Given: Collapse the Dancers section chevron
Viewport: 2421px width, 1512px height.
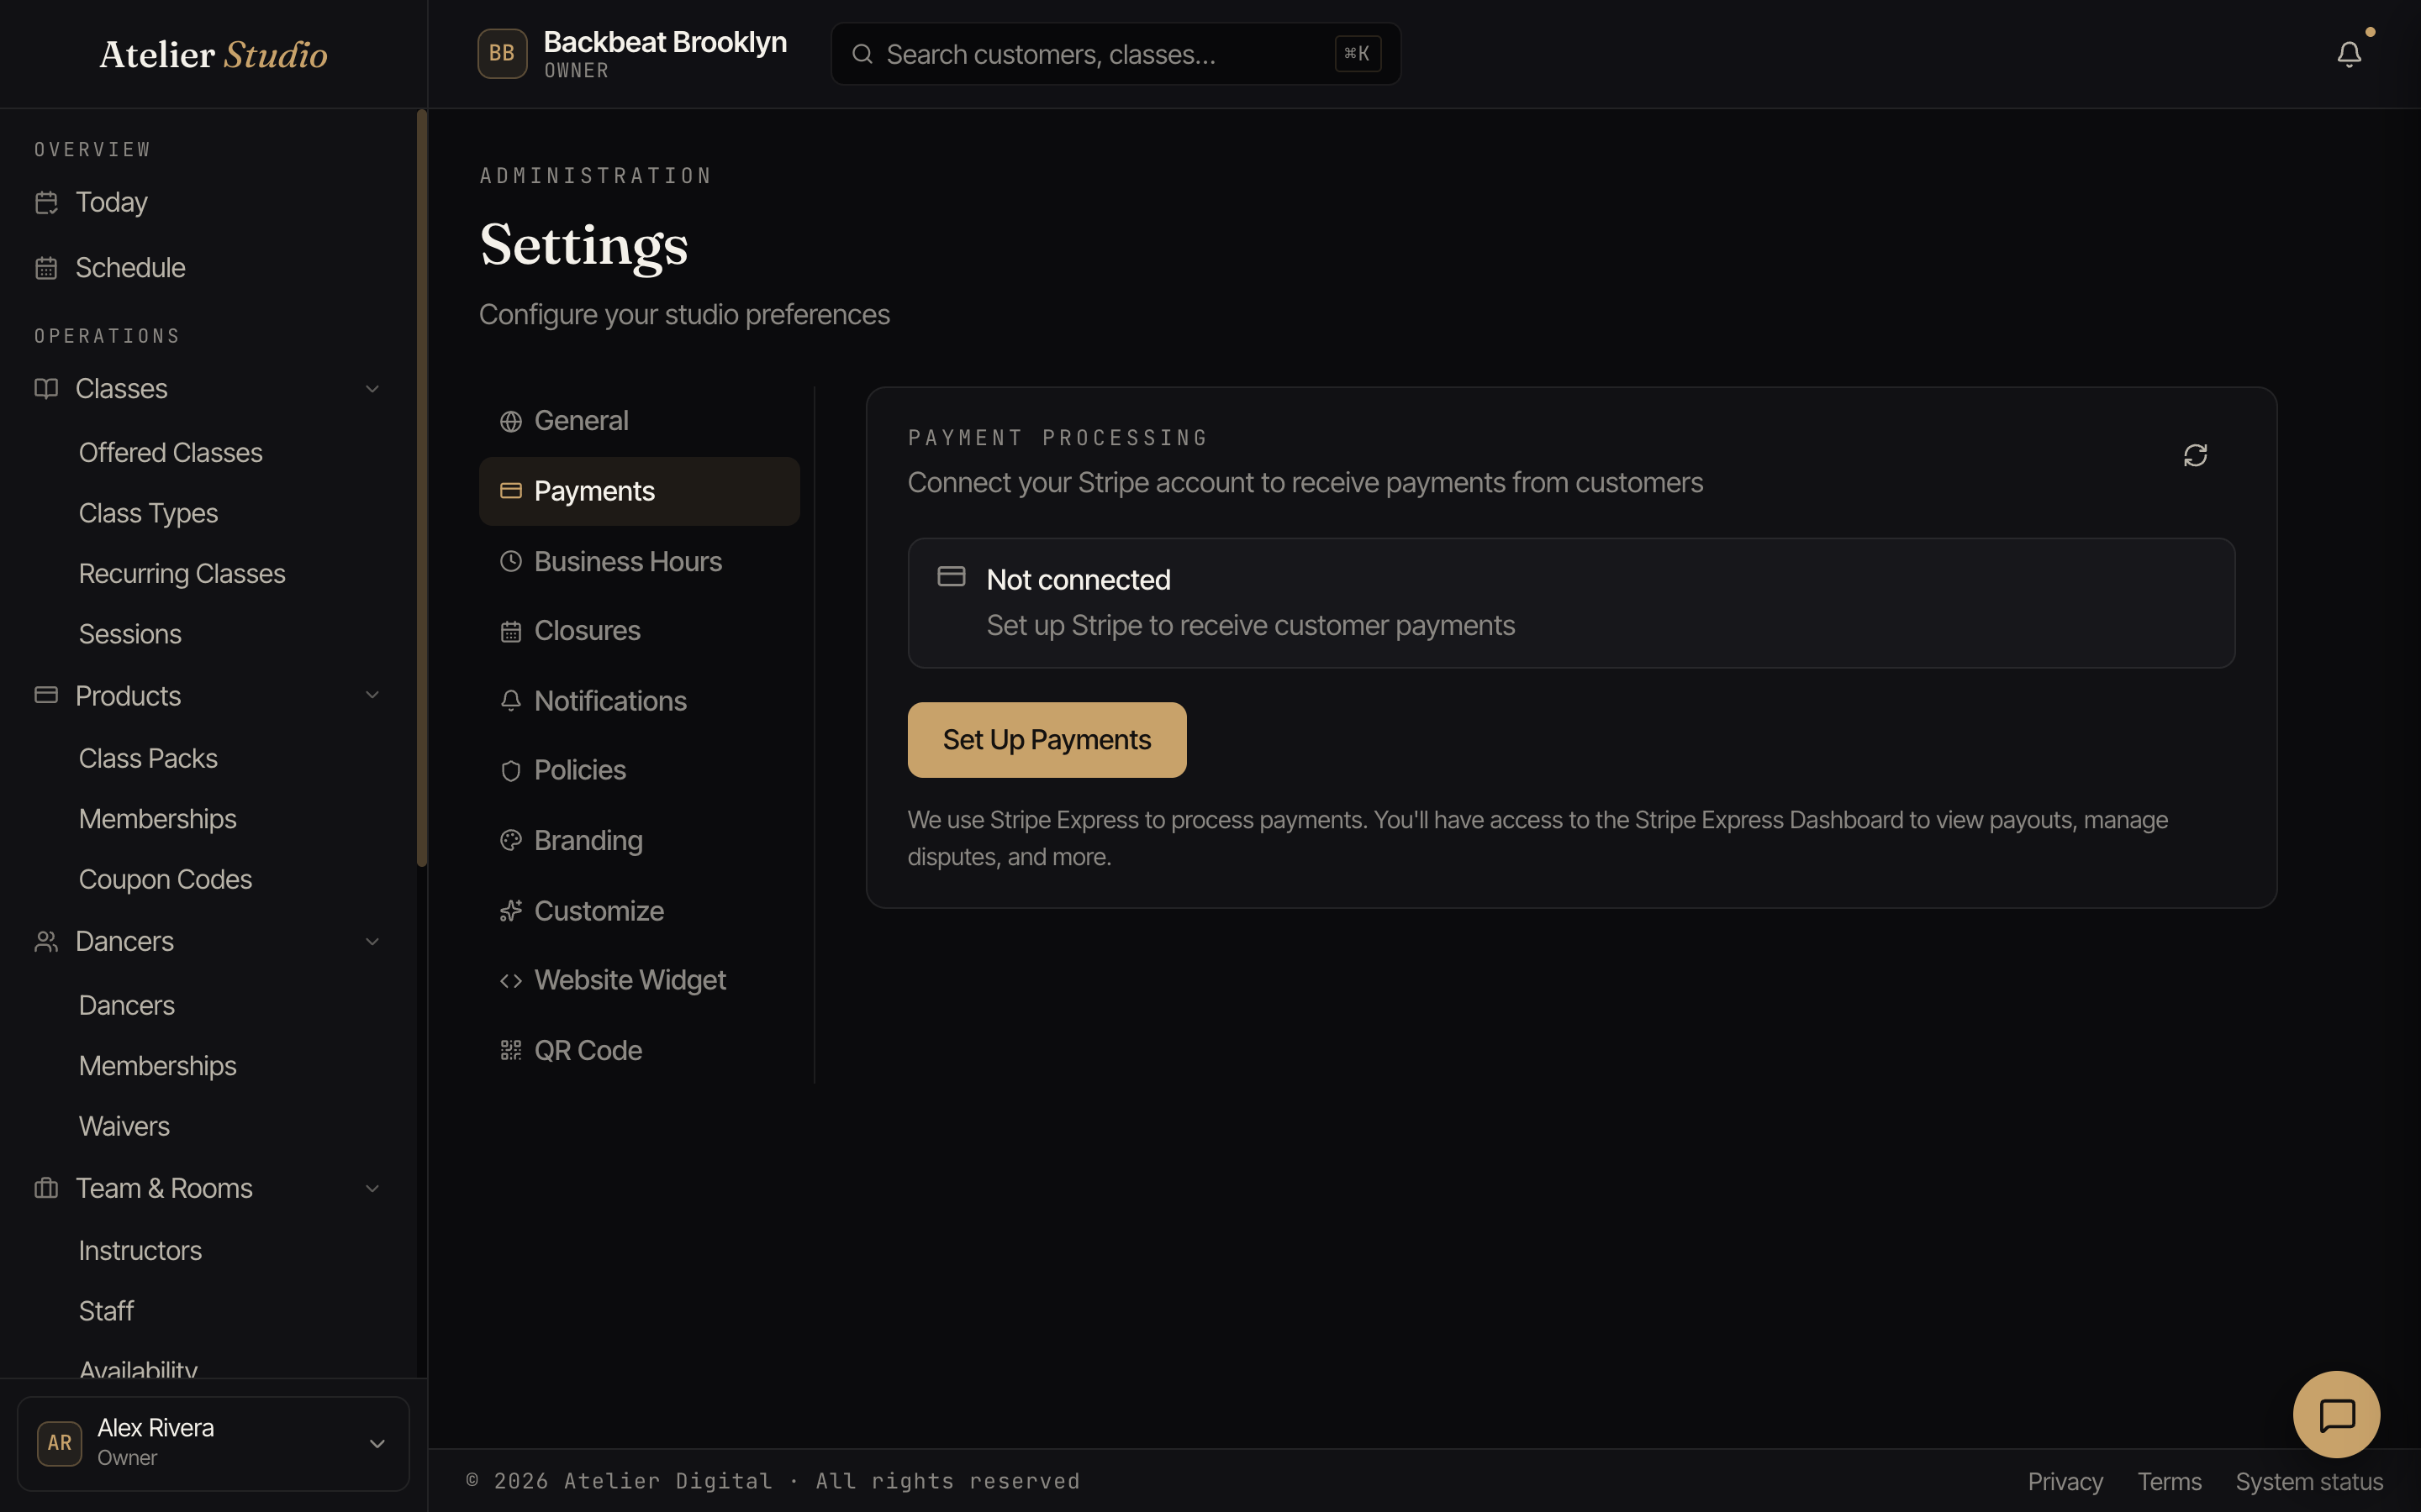Looking at the screenshot, I should (372, 942).
